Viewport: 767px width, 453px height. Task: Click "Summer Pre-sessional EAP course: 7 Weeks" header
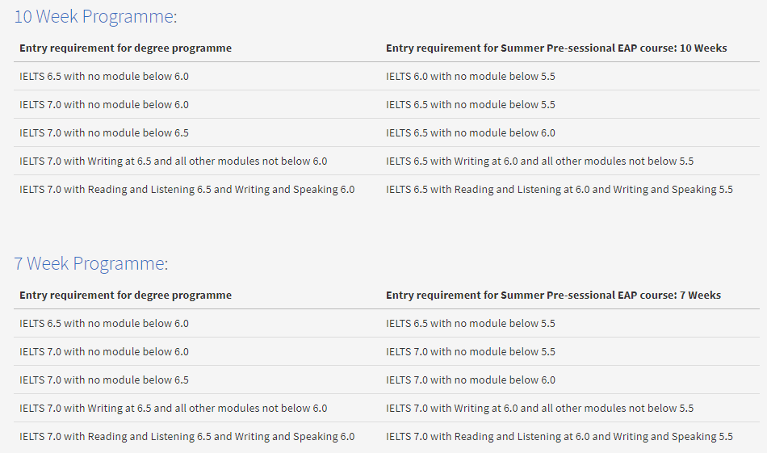(553, 296)
